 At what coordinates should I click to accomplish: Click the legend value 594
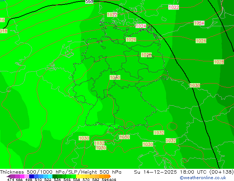tap(105, 180)
